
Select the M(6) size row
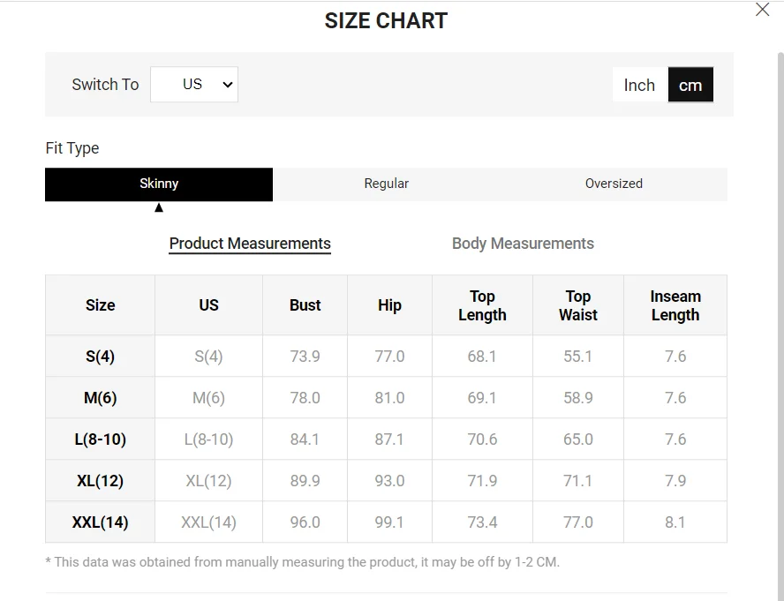tap(386, 397)
